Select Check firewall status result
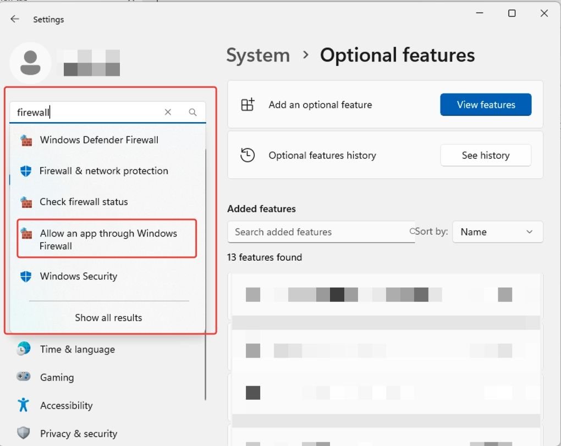 108,202
